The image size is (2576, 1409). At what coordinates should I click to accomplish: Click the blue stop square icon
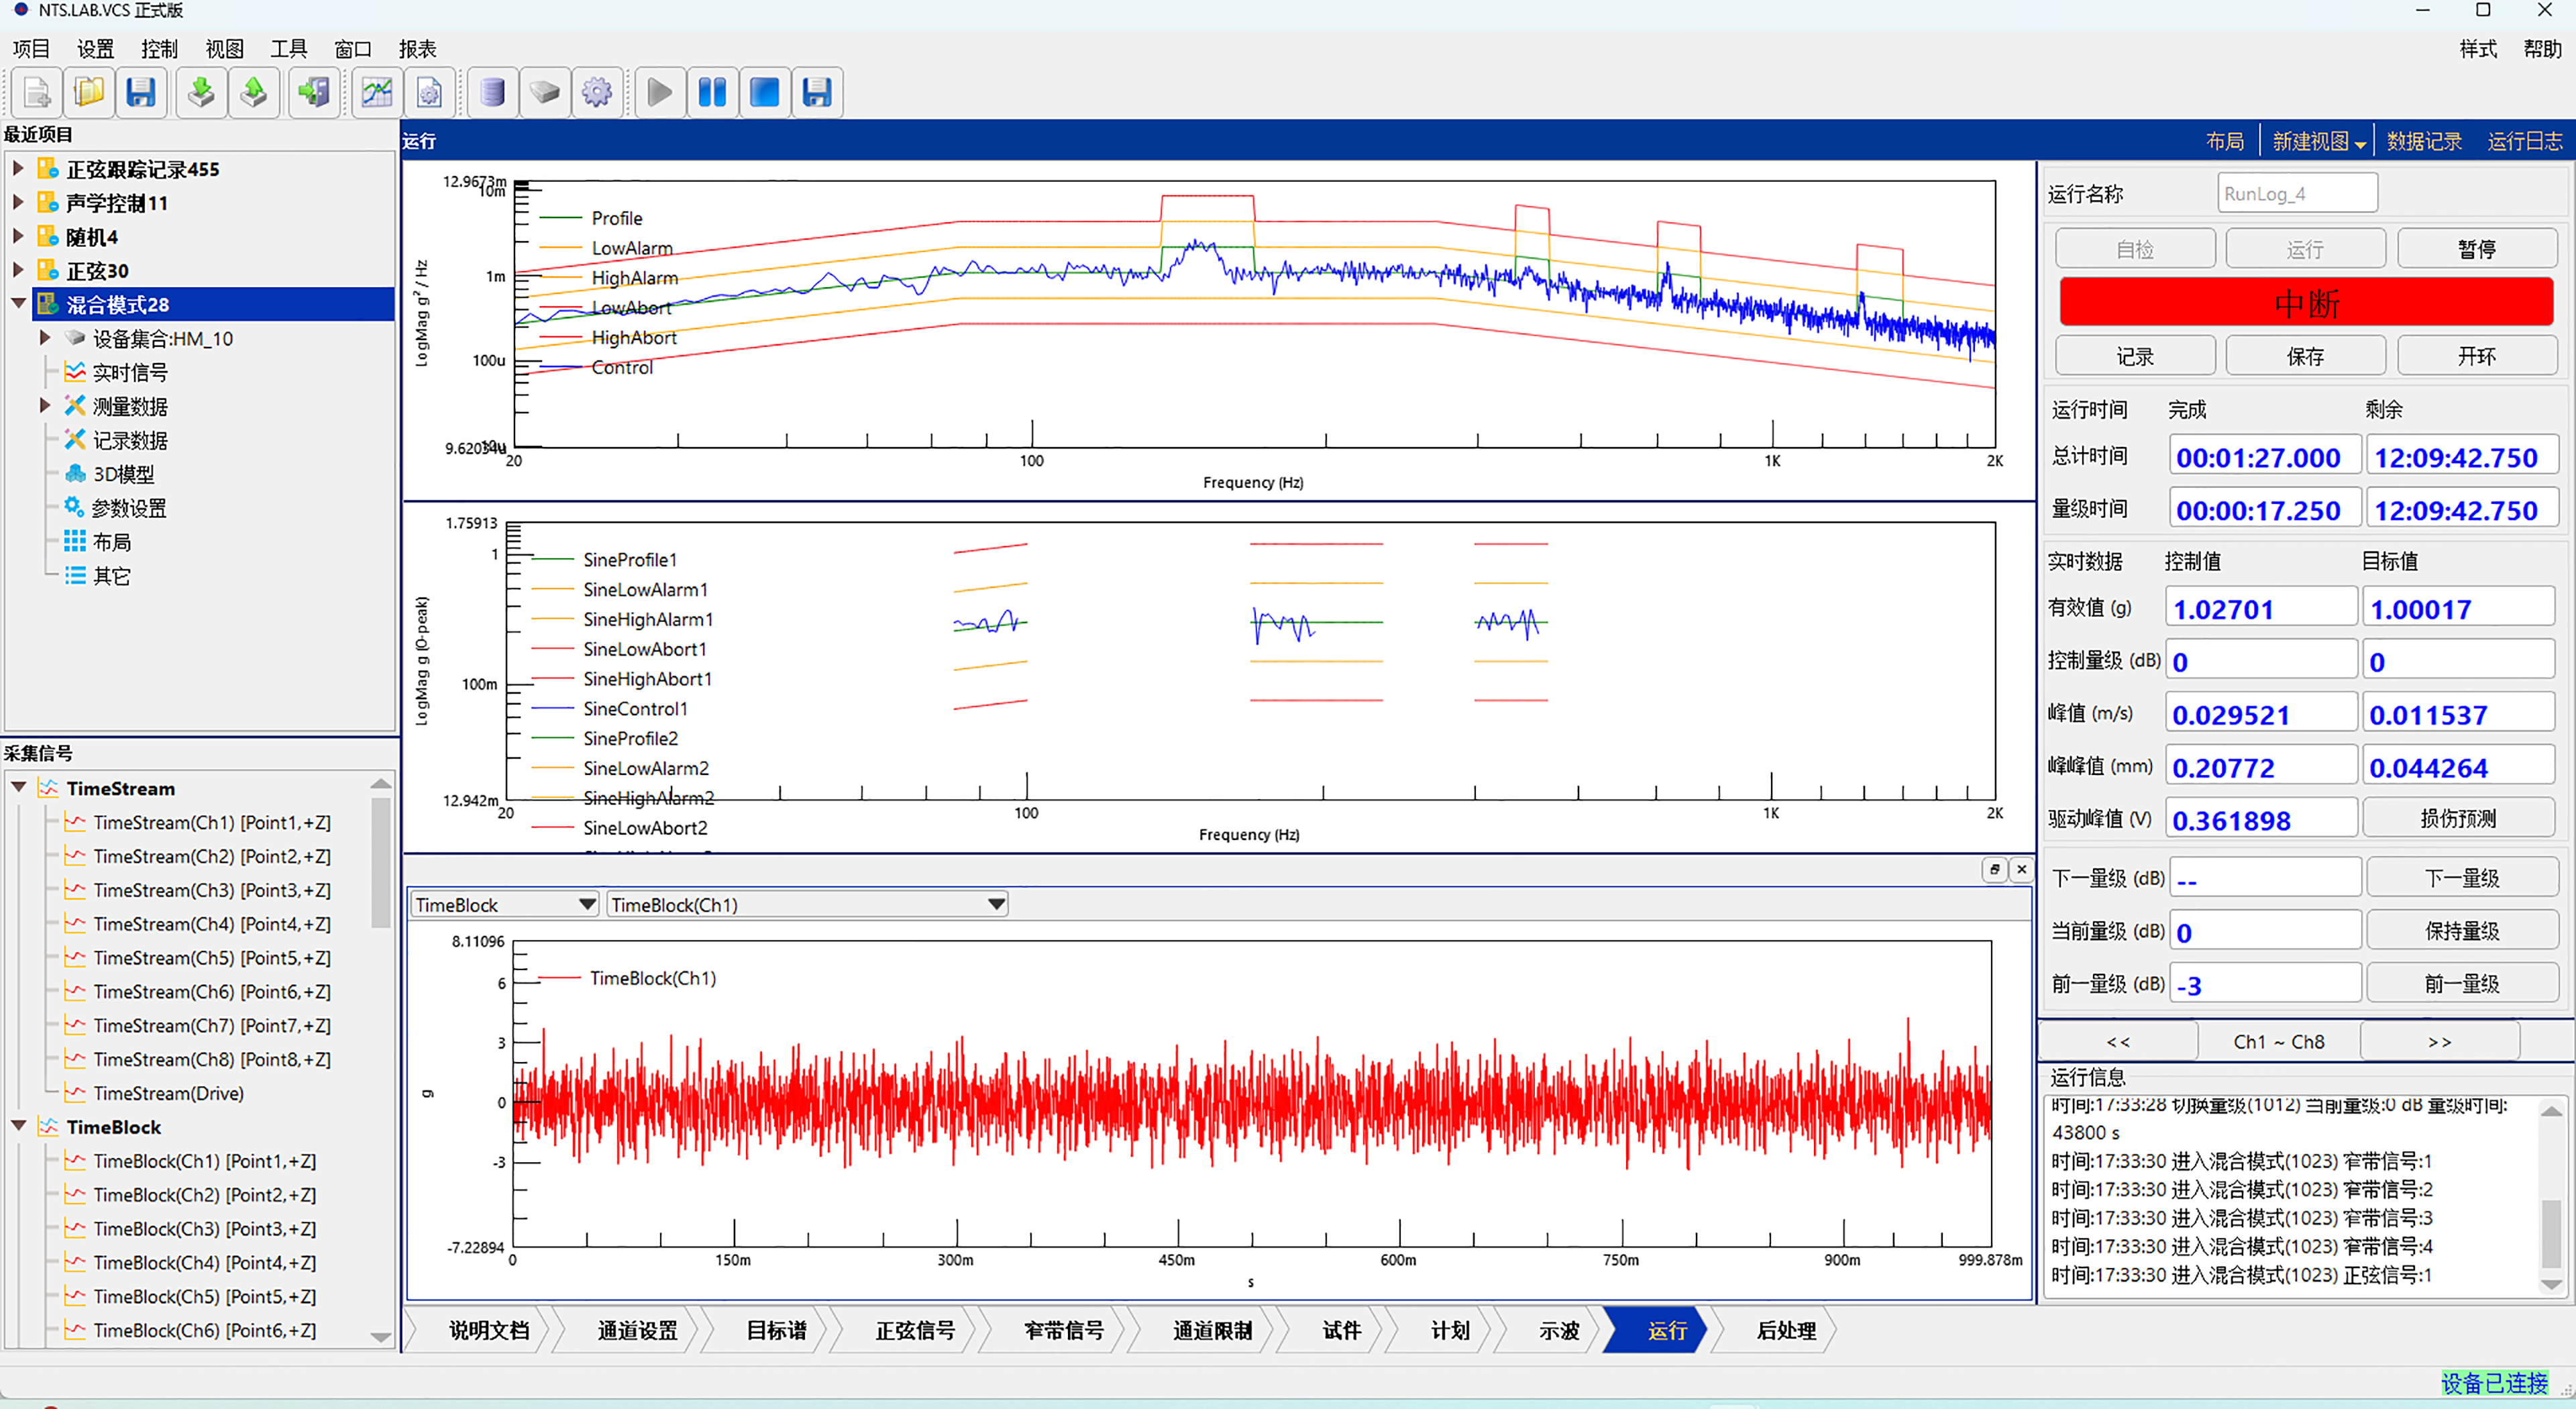[x=765, y=93]
